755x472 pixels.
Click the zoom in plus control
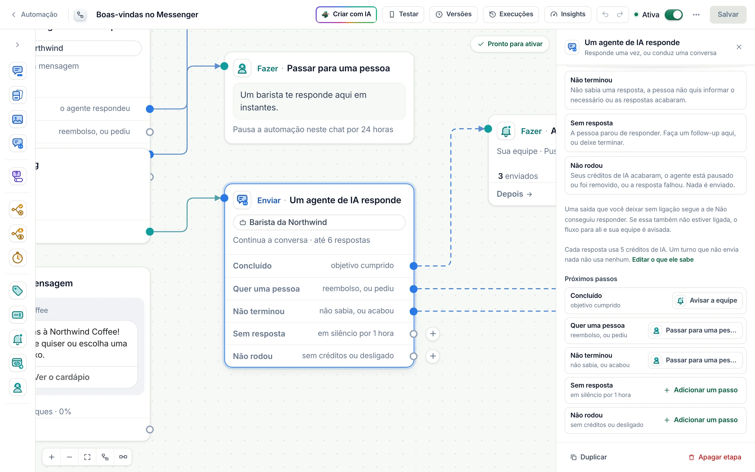52,457
